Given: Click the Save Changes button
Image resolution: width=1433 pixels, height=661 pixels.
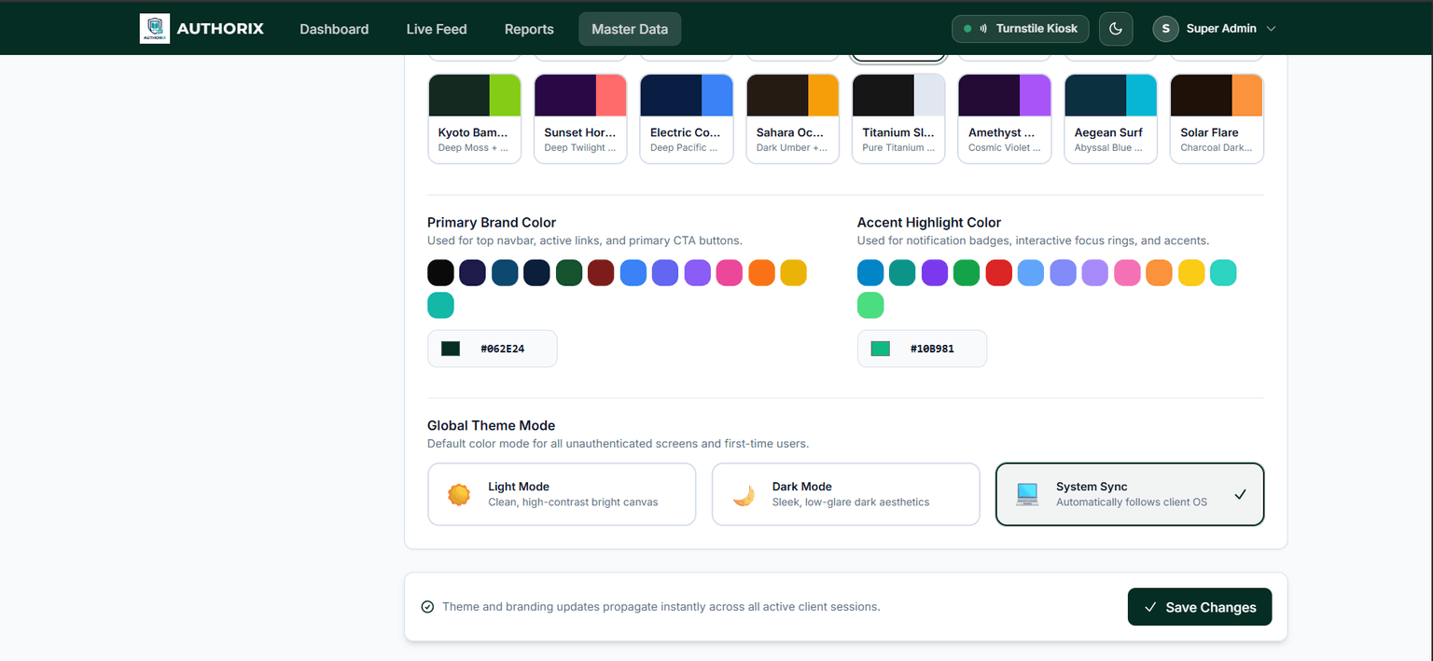Looking at the screenshot, I should point(1200,607).
